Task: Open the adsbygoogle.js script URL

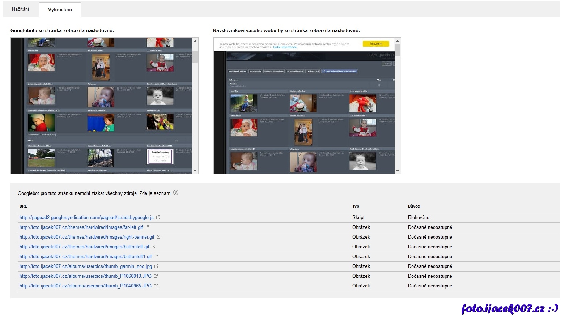Action: coord(86,218)
